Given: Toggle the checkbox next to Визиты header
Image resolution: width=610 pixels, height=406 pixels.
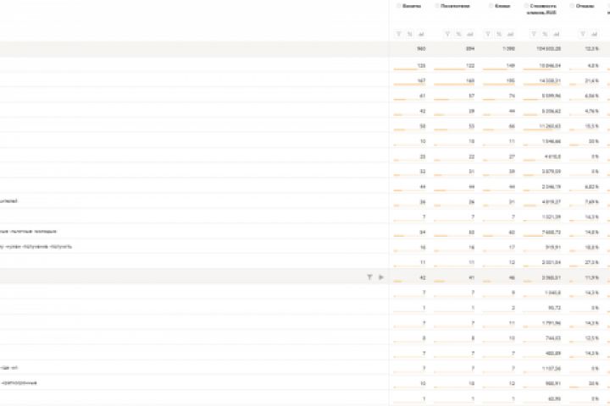Looking at the screenshot, I should coord(398,6).
